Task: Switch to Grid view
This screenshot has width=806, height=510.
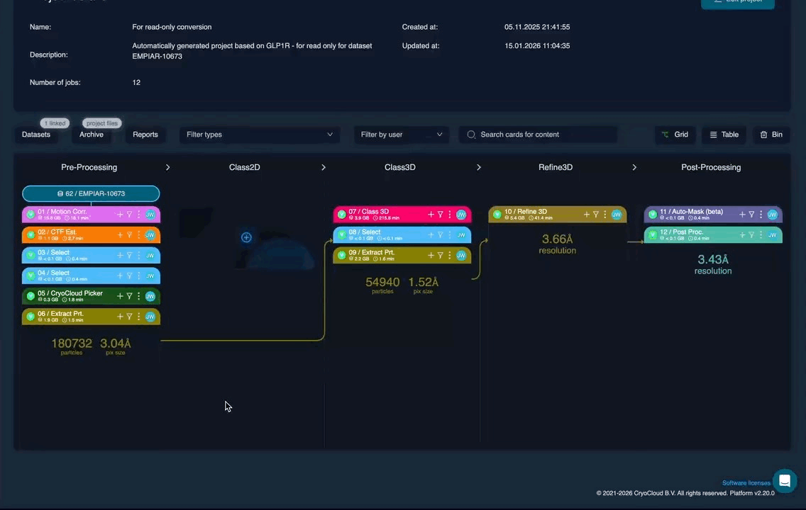Action: tap(674, 135)
